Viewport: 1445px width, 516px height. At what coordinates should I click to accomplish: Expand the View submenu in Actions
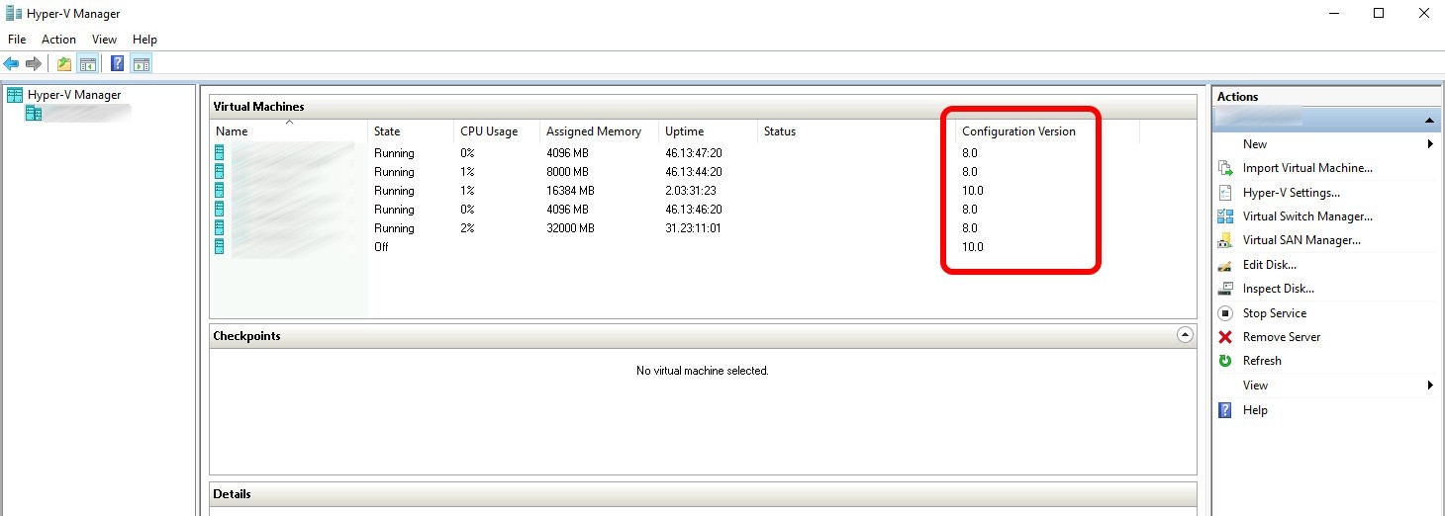[1430, 386]
